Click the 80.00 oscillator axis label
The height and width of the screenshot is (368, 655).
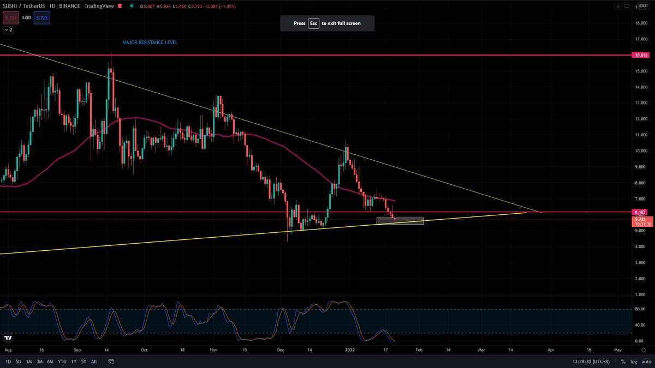pyautogui.click(x=640, y=310)
